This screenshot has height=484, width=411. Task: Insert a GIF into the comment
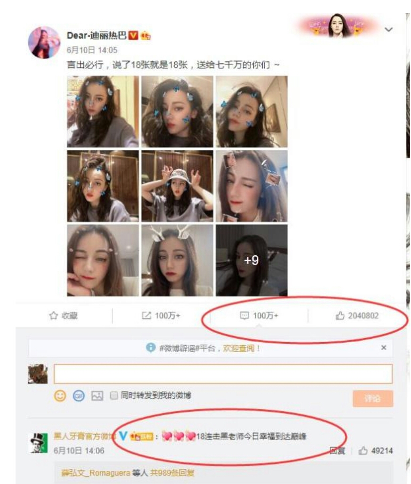point(79,396)
